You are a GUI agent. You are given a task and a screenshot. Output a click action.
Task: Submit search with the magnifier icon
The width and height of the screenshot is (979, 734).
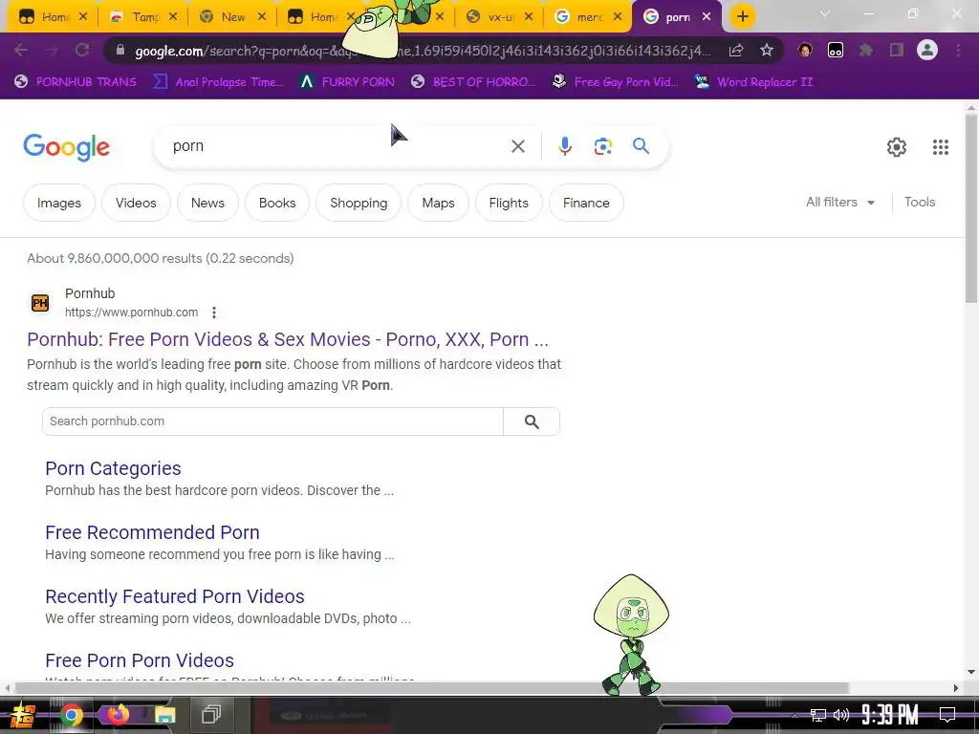click(x=641, y=146)
